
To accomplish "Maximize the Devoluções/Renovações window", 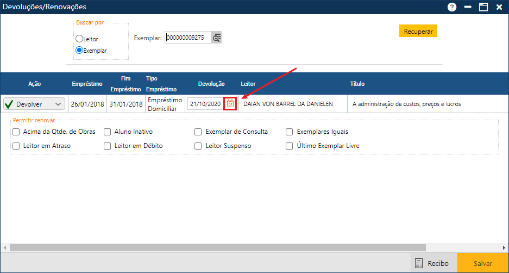I will tap(483, 7).
